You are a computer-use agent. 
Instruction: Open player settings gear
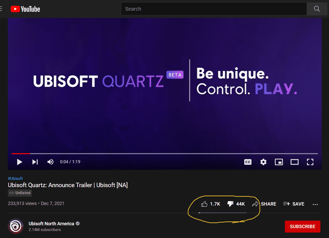tap(263, 162)
